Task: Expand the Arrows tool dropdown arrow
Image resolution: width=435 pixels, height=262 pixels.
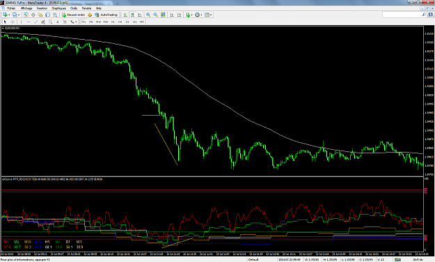Action: 76,22
